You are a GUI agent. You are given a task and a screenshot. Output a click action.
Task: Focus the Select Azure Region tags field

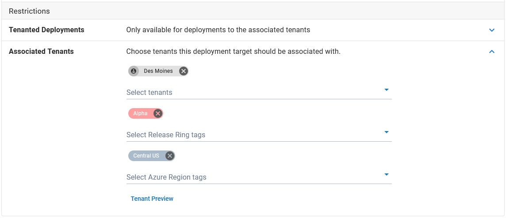click(x=259, y=177)
